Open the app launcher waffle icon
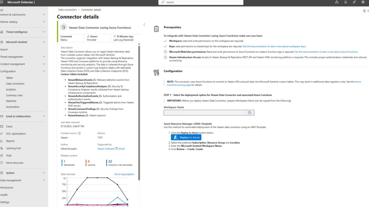 pos(2,2)
